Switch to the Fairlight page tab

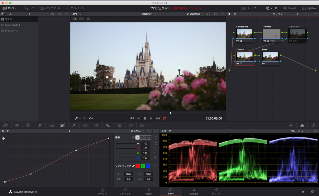(193, 191)
